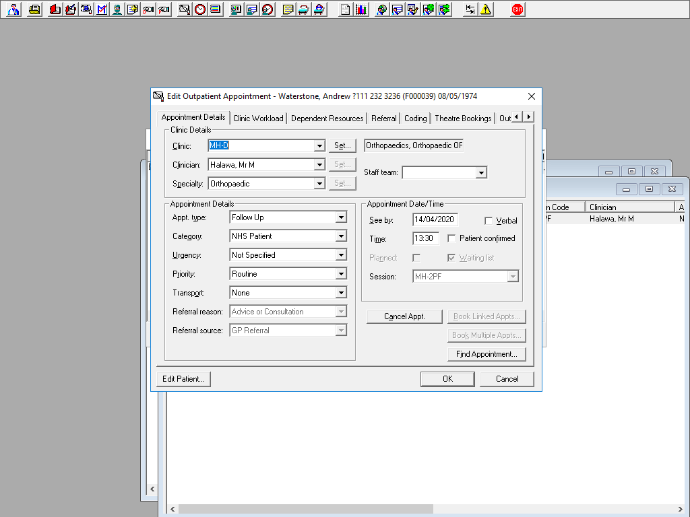Click the red book with pen icon
Viewport: 690px width, 517px height.
point(70,9)
